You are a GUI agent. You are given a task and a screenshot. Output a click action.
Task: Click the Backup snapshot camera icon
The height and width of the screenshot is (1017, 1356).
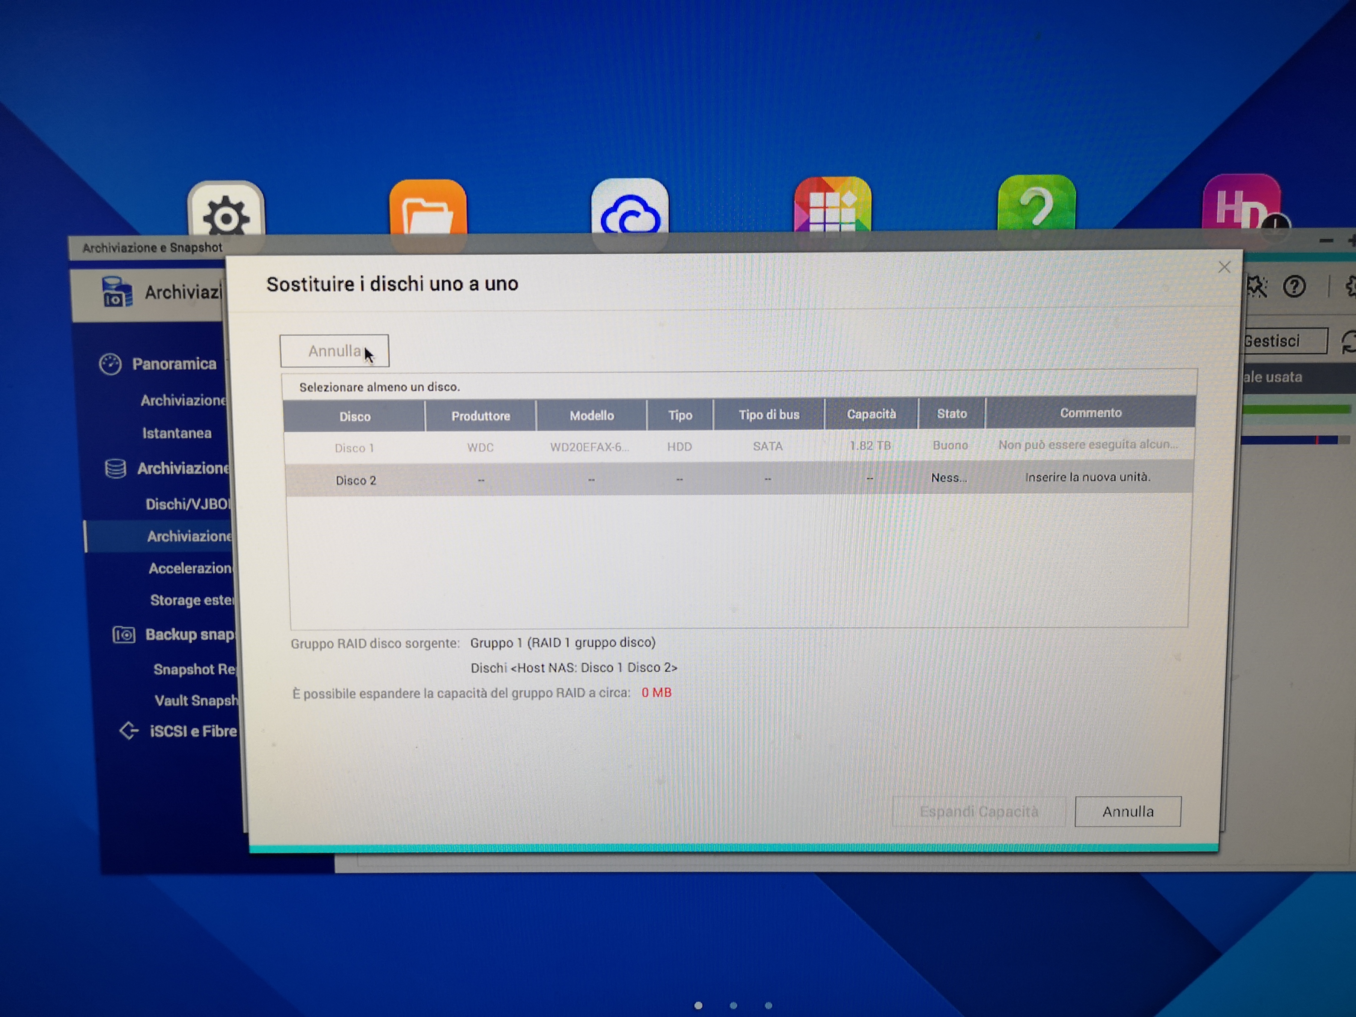click(124, 635)
